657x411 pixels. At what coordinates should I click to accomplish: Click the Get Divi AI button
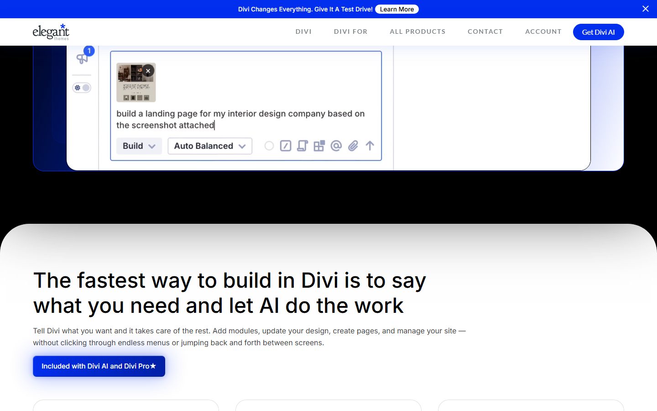pyautogui.click(x=599, y=32)
